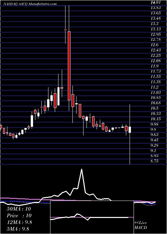Click the 11.38 price axis label
The image size is (167, 234).
click(156, 82)
